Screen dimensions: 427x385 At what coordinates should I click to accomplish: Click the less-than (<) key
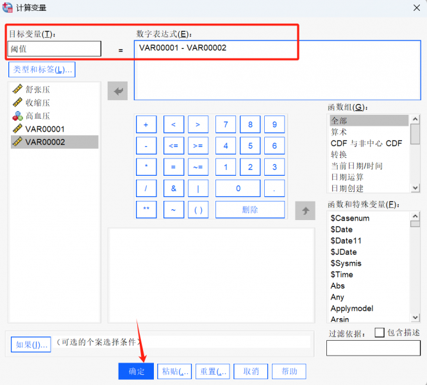(174, 124)
